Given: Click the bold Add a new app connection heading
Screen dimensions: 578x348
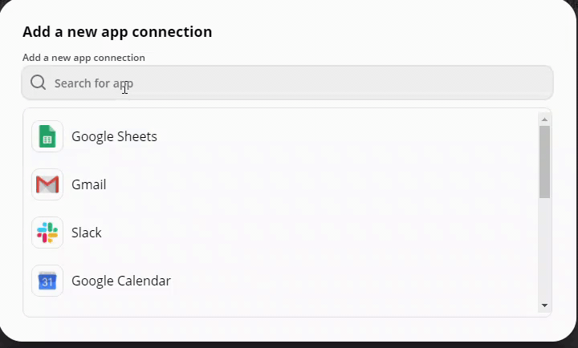Looking at the screenshot, I should pyautogui.click(x=117, y=31).
